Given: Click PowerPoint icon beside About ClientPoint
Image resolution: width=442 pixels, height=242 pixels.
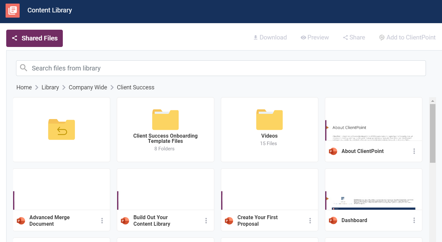Looking at the screenshot, I should tap(333, 151).
